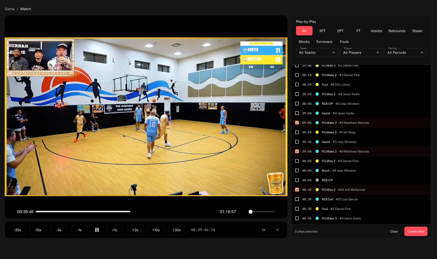
Task: Filter by Blocks
Action: (x=304, y=42)
